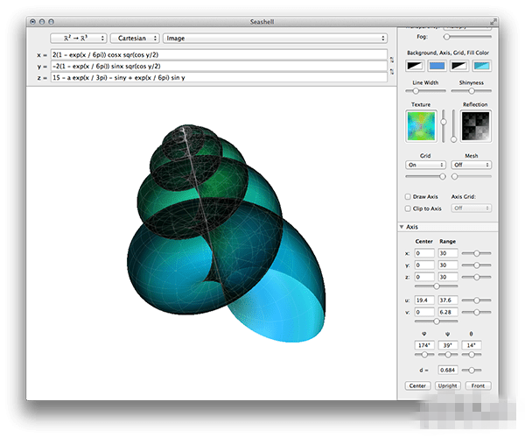Open the Mesh Off dropdown
Image resolution: width=525 pixels, height=438 pixels.
[x=472, y=165]
